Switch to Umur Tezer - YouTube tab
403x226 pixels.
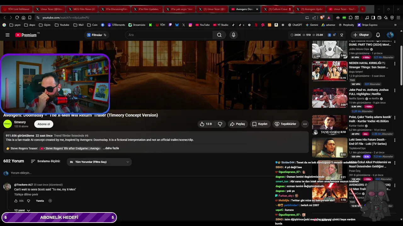(x=342, y=9)
